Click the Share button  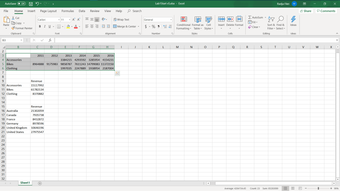(305, 11)
